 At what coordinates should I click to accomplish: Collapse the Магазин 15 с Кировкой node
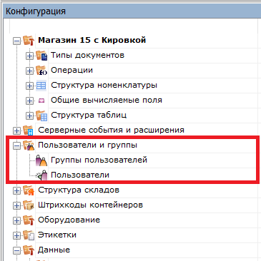tap(16, 41)
